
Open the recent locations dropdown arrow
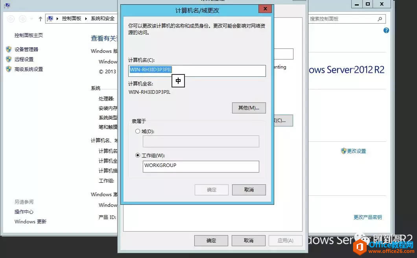31,19
